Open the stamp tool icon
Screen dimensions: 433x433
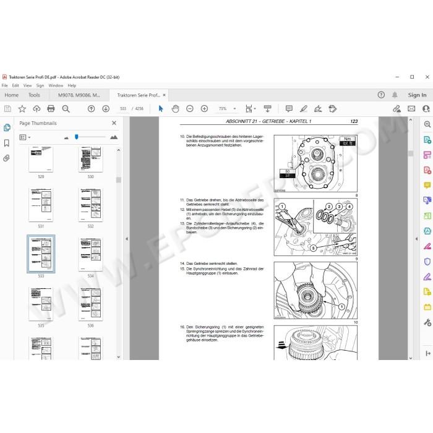pos(333,109)
